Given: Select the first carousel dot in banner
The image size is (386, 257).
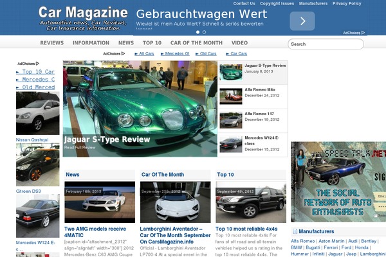Looking at the screenshot, I should pyautogui.click(x=198, y=32).
